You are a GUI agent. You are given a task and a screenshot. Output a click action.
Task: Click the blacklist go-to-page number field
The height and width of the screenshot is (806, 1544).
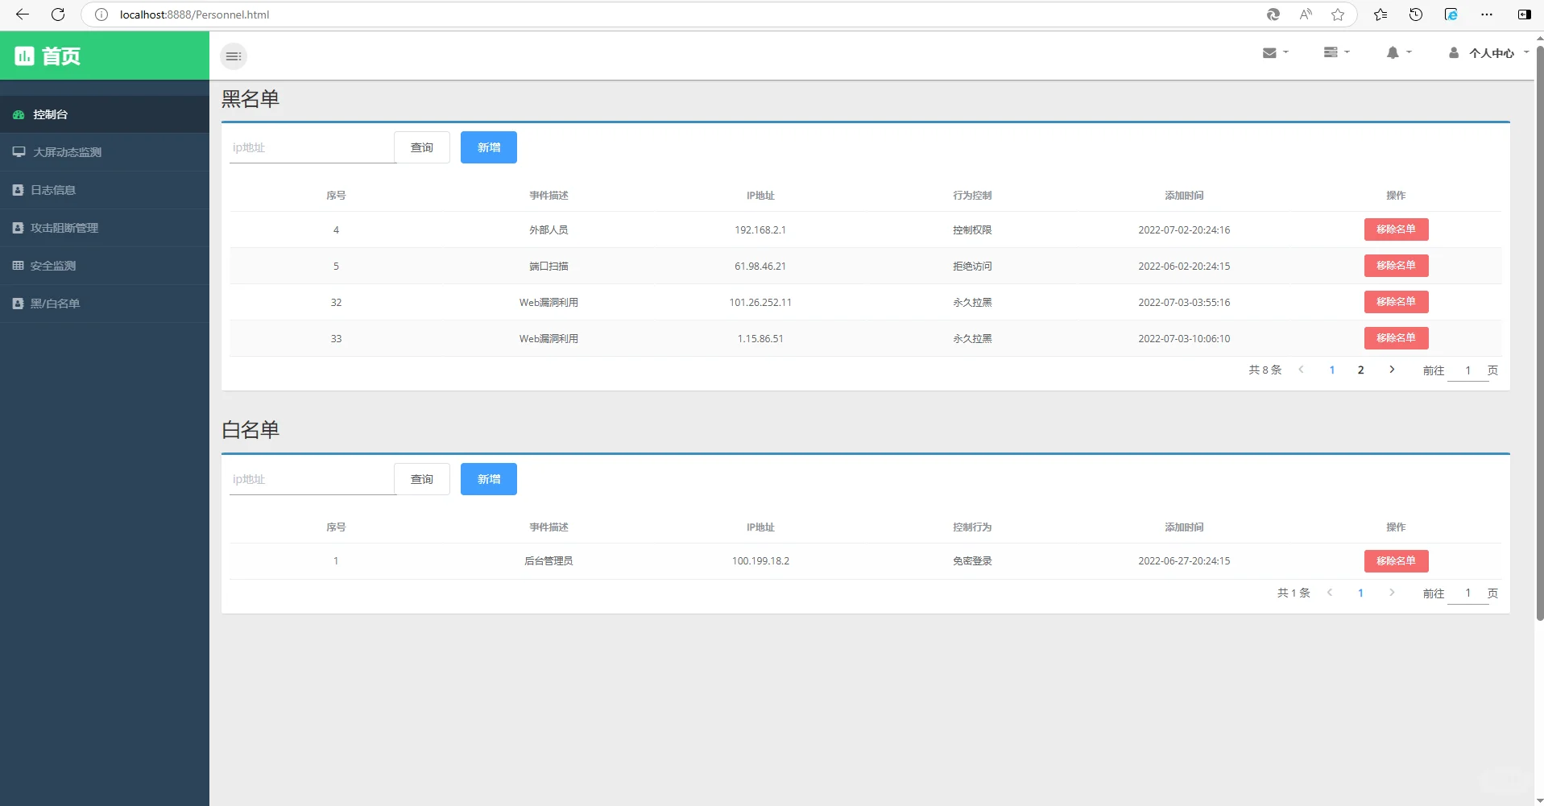[x=1468, y=370]
